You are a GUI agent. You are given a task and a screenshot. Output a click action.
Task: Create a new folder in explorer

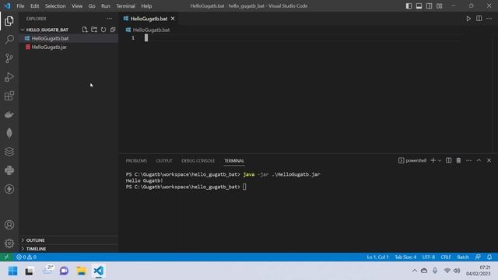point(94,30)
